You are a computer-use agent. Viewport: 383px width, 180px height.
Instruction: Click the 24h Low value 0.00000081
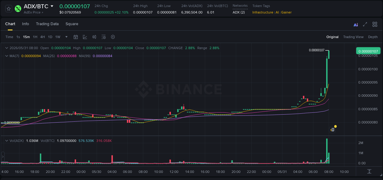(167, 12)
